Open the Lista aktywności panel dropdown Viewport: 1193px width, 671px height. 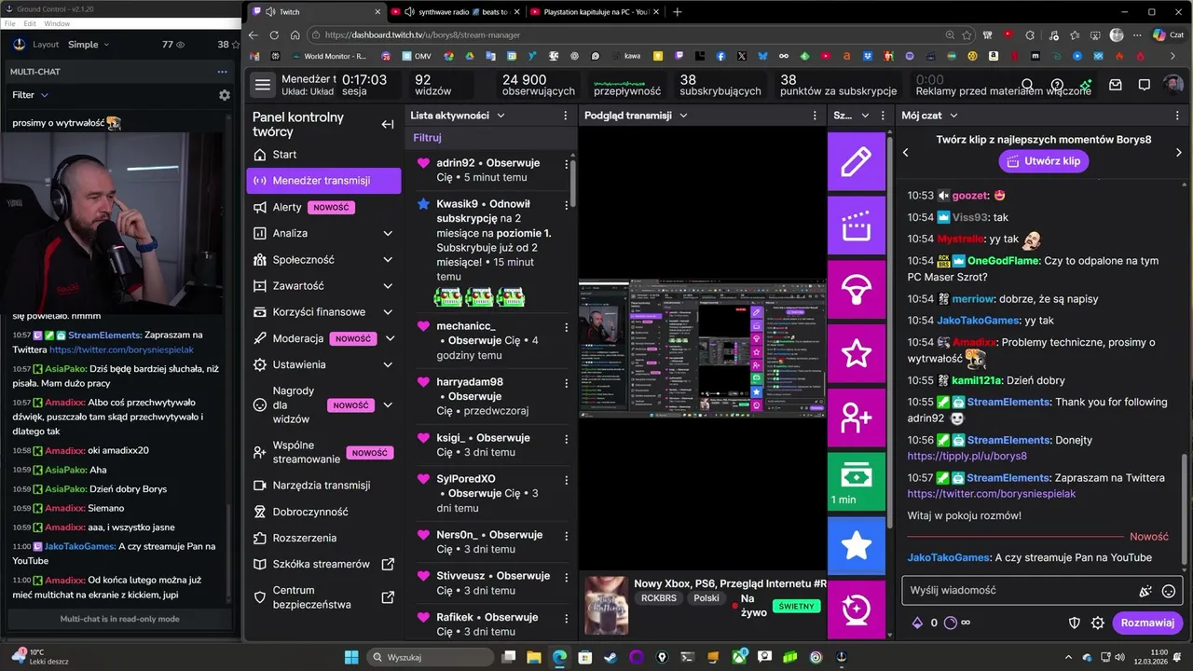[501, 116]
